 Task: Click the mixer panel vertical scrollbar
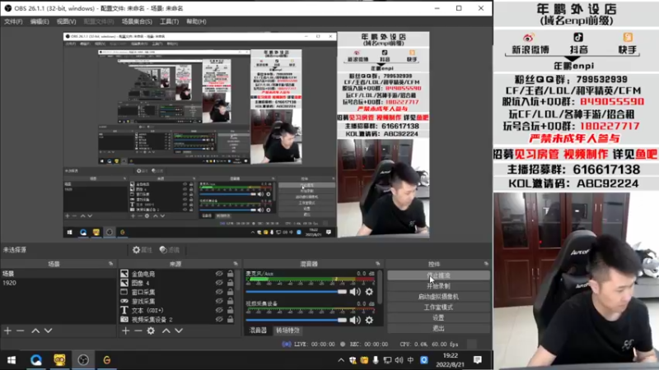(x=381, y=287)
